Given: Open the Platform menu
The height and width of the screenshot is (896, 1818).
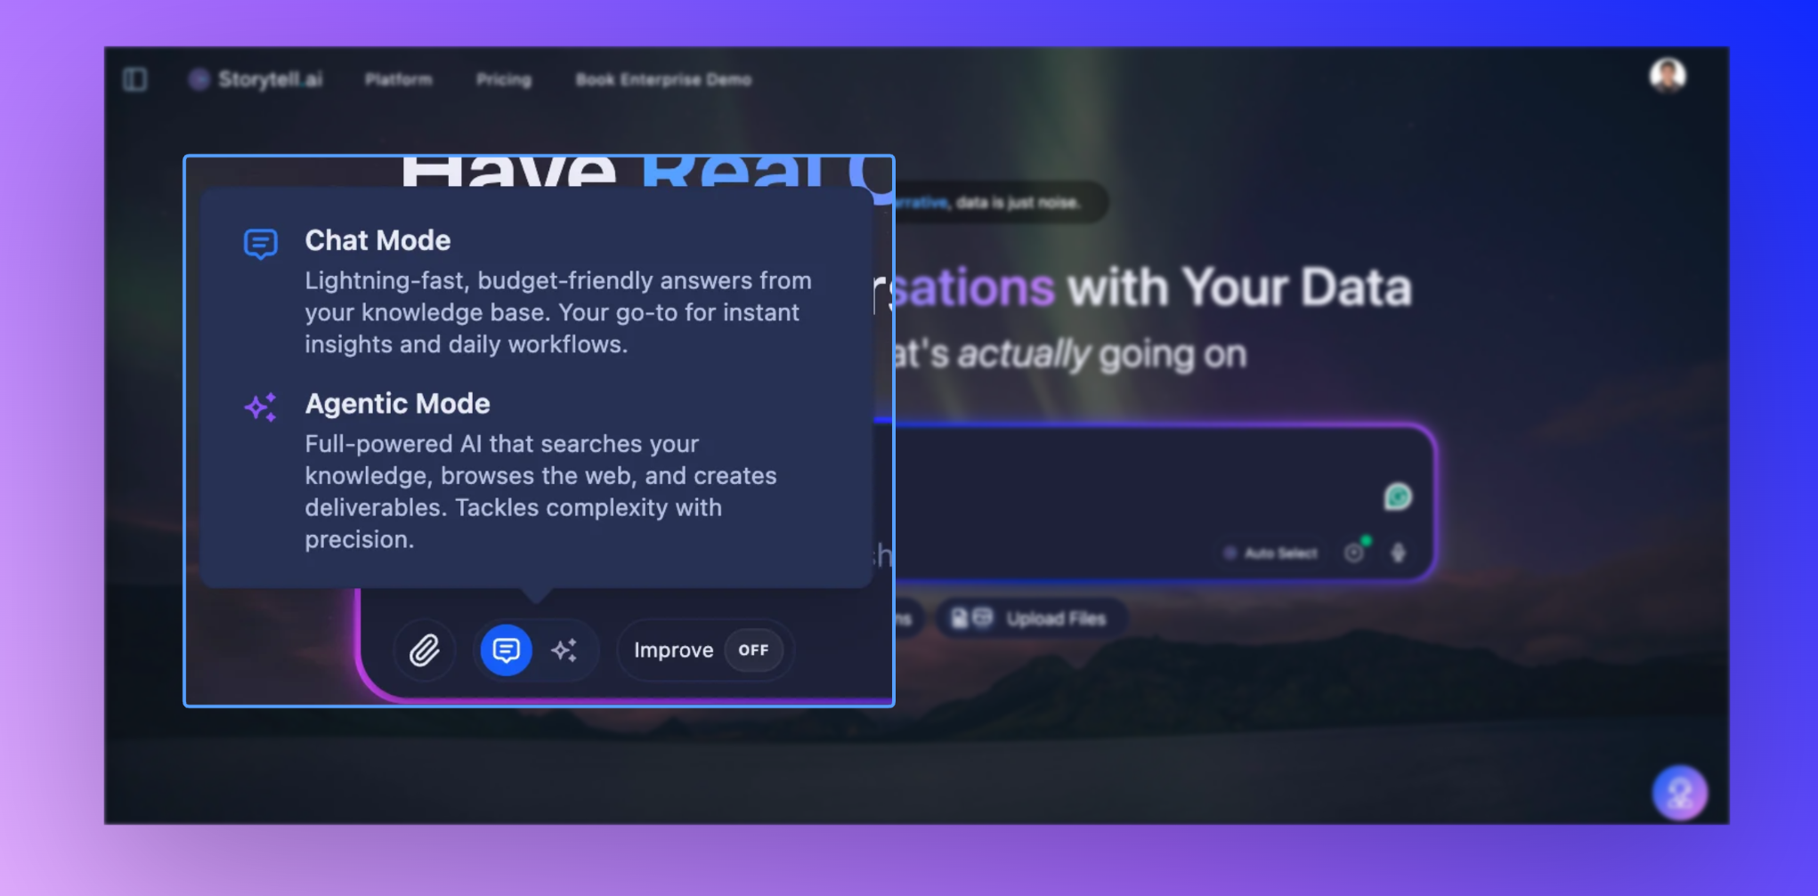Looking at the screenshot, I should pos(398,80).
